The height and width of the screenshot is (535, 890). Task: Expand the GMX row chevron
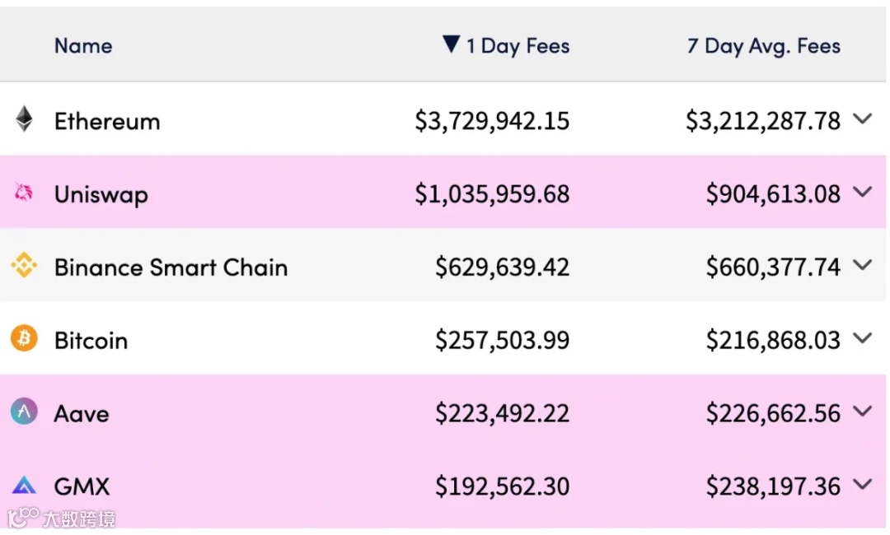[x=862, y=485]
